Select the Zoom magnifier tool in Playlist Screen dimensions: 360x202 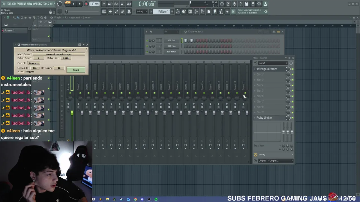tap(42, 18)
